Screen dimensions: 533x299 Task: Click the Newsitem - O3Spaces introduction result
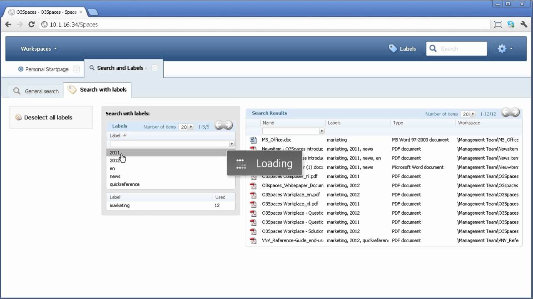point(292,149)
